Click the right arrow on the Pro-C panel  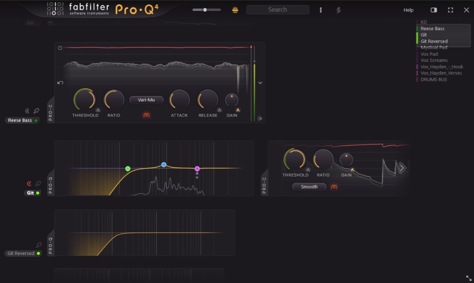(402, 168)
